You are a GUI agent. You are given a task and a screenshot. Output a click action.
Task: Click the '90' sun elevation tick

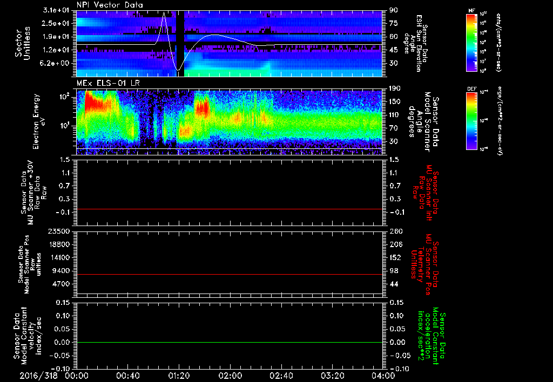pos(393,10)
